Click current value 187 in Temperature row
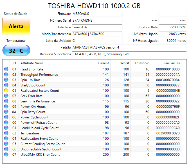The image size is (189, 165). coord(106,133)
